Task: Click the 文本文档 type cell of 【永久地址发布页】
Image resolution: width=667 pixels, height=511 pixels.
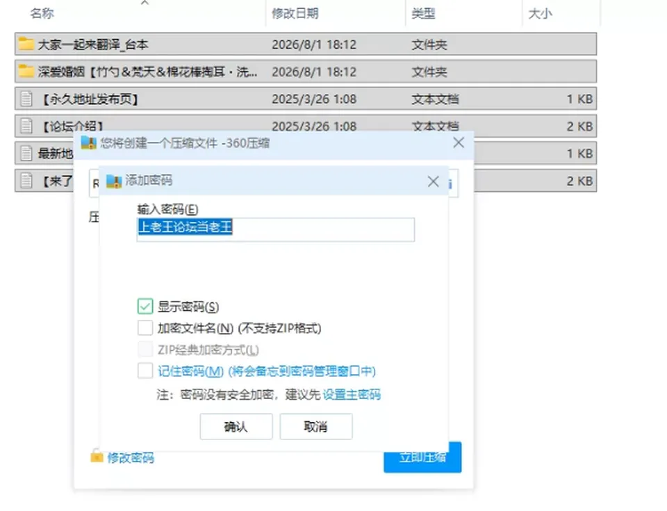Action: click(x=435, y=99)
